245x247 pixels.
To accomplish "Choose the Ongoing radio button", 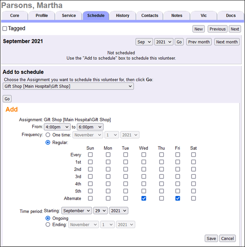I will point(48,218).
